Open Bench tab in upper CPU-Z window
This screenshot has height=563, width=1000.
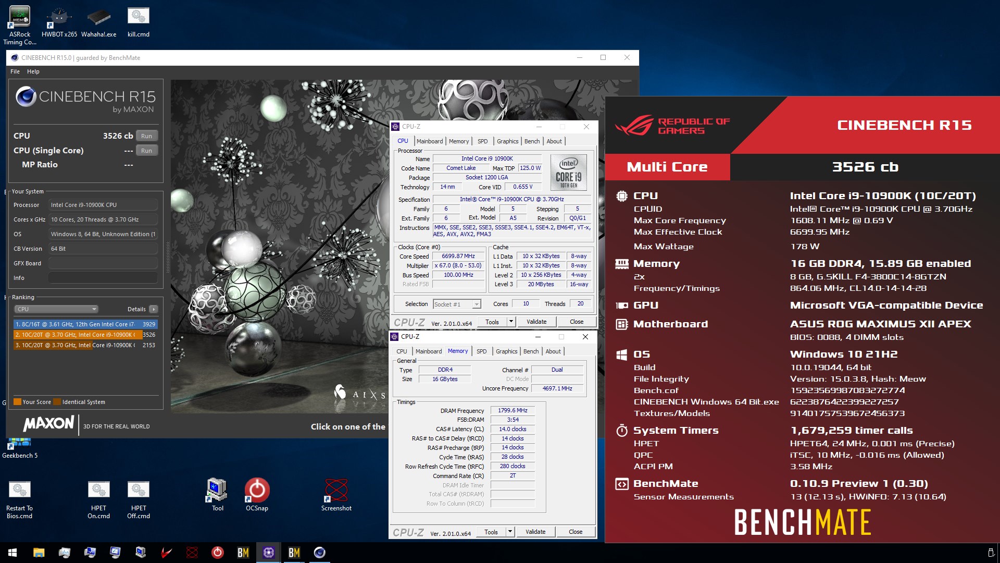(x=532, y=141)
